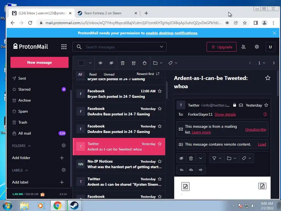Click Show details link
The width and height of the screenshot is (281, 211).
coord(225,114)
